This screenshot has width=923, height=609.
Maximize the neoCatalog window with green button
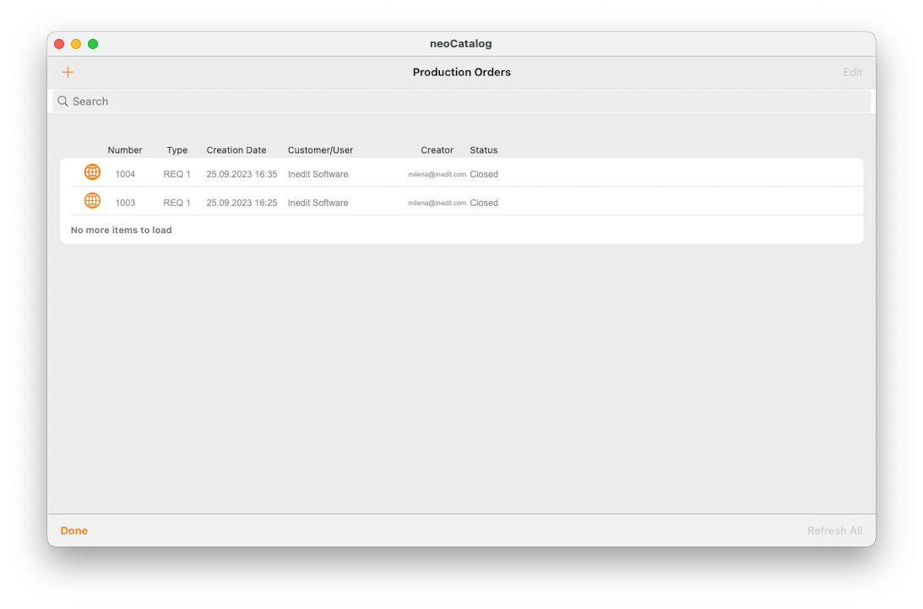click(93, 44)
